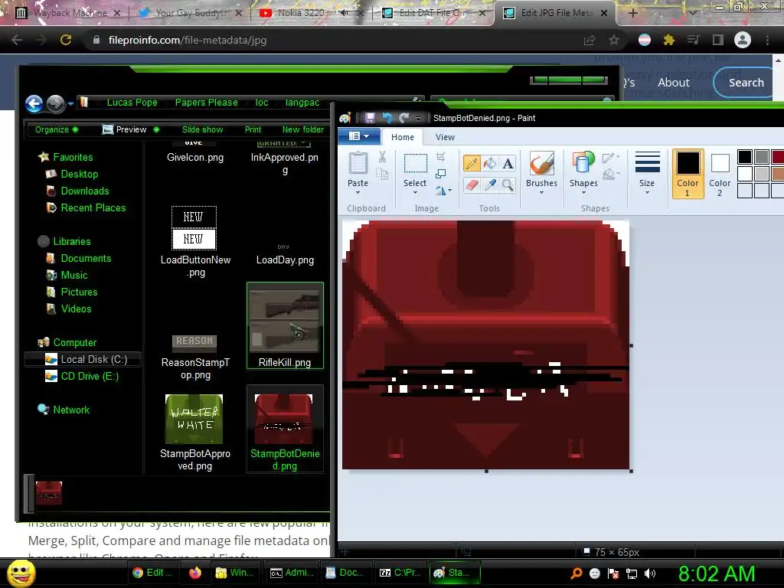Image resolution: width=784 pixels, height=588 pixels.
Task: Open Local Disk (C:) in Explorer
Action: [86, 360]
